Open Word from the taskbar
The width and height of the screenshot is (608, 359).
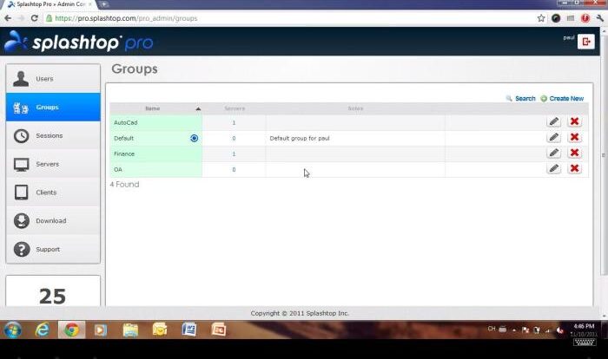[x=189, y=330]
